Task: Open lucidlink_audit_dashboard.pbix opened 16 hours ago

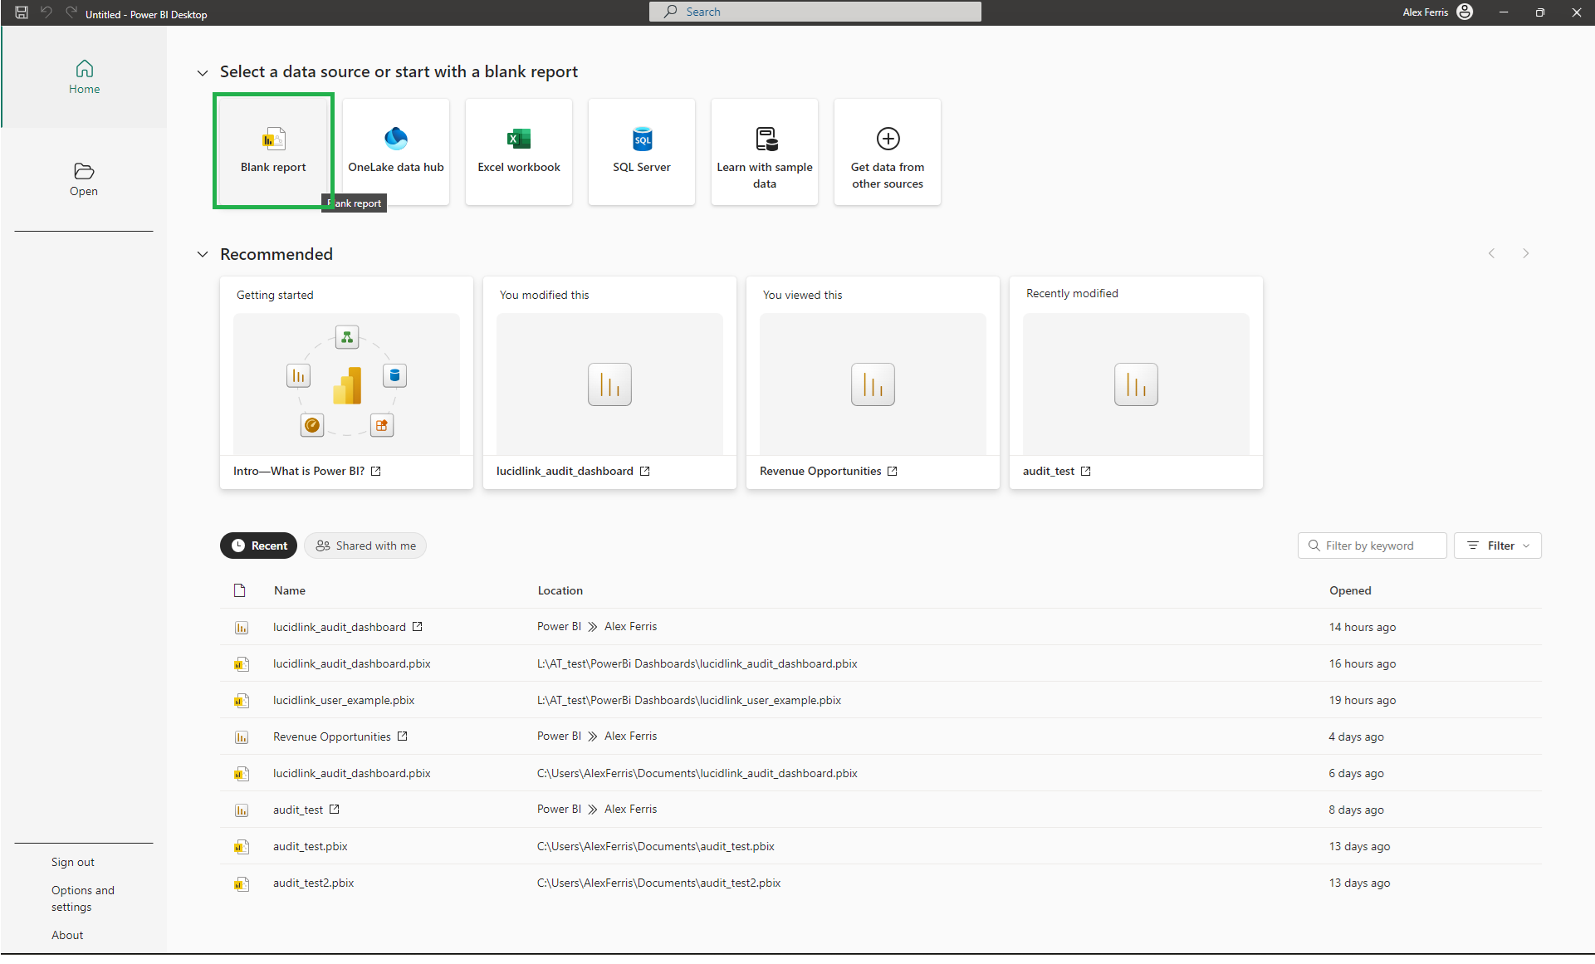Action: [x=352, y=663]
